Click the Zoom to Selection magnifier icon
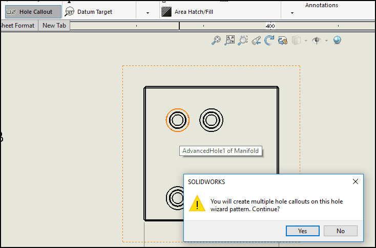376x248 pixels. click(x=243, y=40)
